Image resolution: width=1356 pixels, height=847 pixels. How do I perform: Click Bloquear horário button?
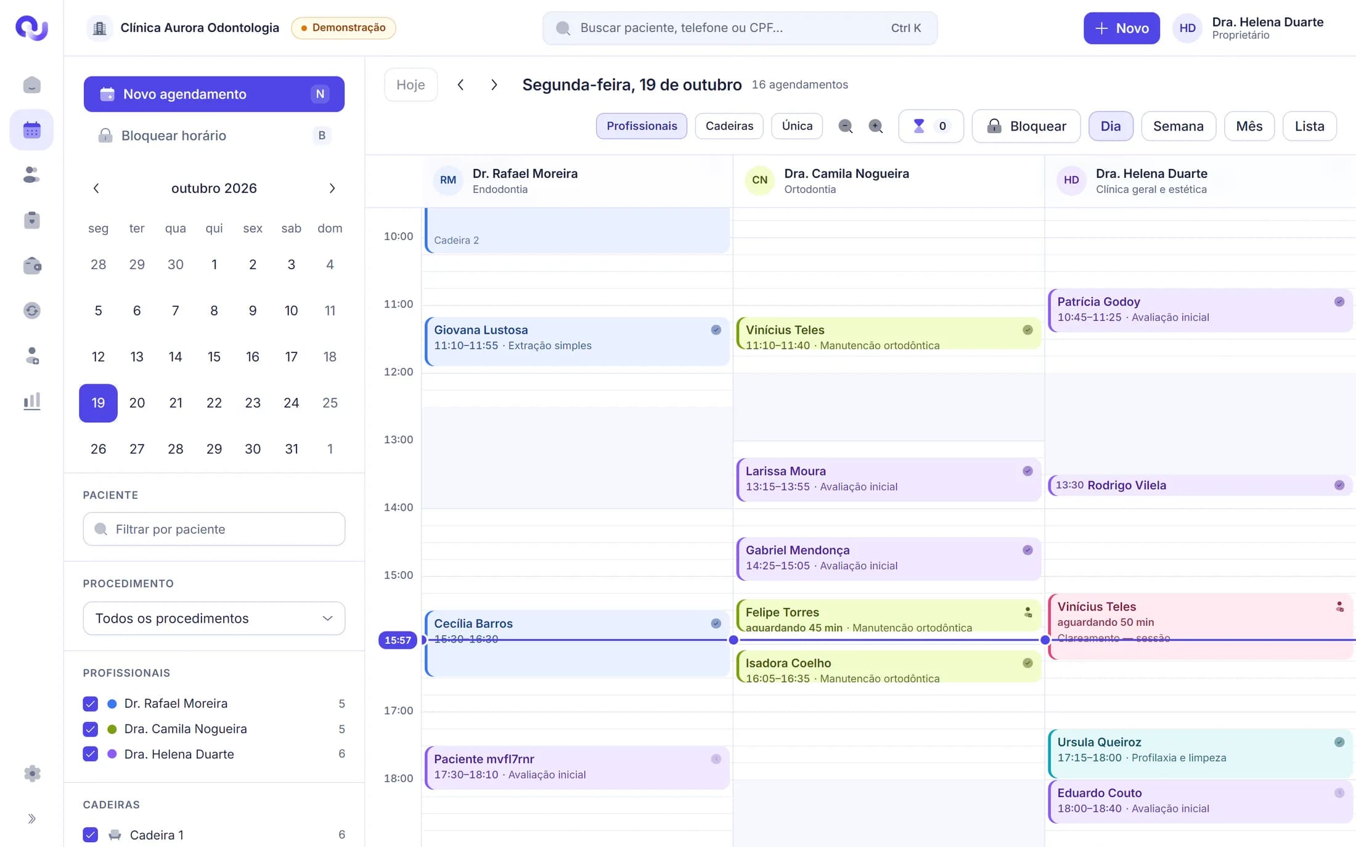pyautogui.click(x=214, y=136)
